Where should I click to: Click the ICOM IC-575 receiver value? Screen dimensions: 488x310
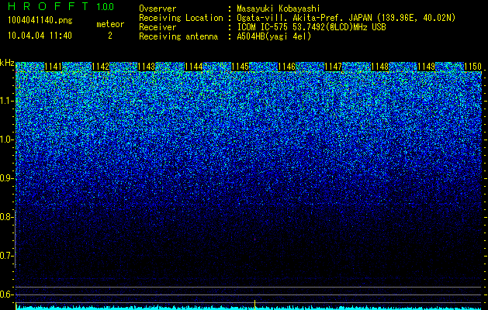311,27
